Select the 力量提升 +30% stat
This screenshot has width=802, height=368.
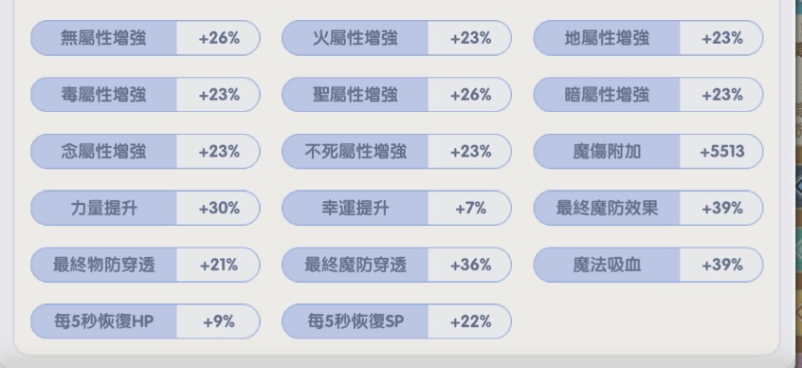point(145,208)
